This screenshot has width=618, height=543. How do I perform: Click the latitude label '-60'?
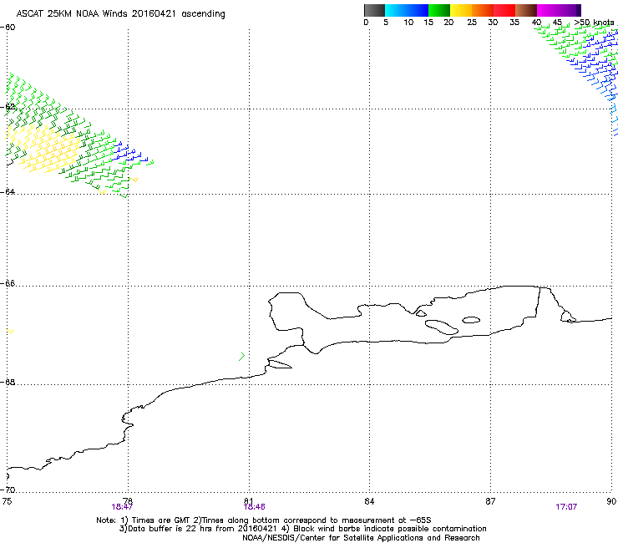[8, 28]
